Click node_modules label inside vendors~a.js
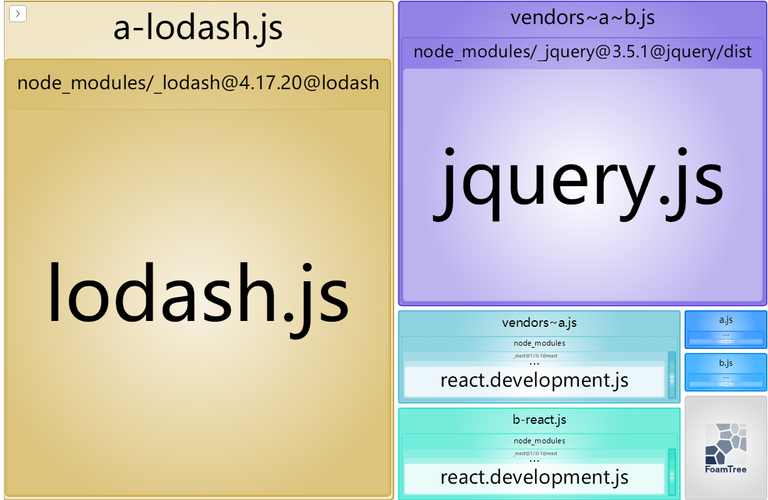This screenshot has height=500, width=768. pyautogui.click(x=539, y=344)
